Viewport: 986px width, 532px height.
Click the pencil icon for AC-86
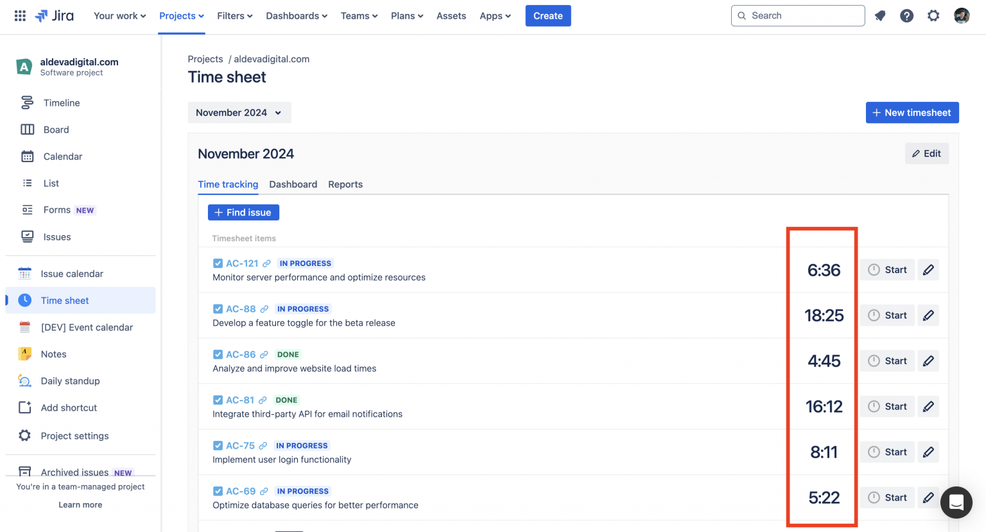pos(928,361)
